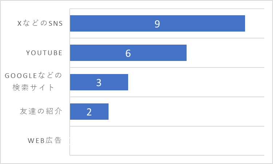Viewport: 273px width, 164px height.
Task: Click the data label 6
Action: click(128, 53)
